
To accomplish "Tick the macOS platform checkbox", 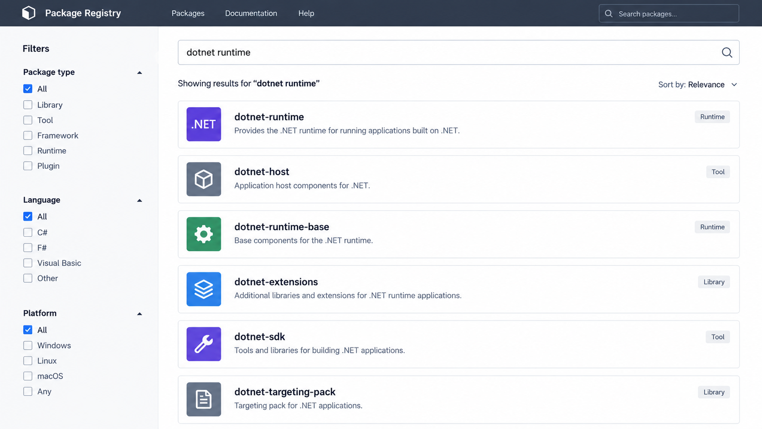I will click(x=28, y=376).
